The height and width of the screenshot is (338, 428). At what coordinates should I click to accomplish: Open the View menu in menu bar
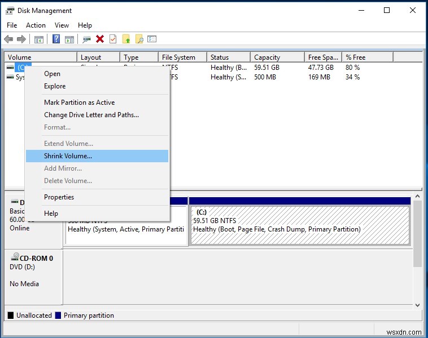pyautogui.click(x=62, y=25)
